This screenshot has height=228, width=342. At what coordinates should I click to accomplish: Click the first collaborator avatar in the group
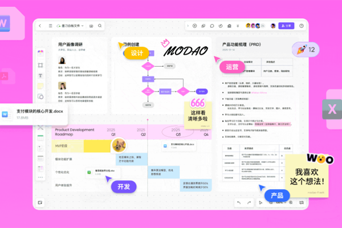tap(248, 26)
